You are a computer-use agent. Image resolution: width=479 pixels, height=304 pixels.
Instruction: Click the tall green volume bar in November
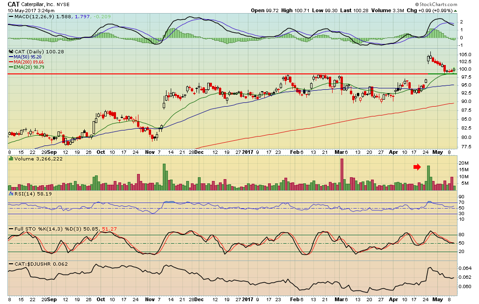coord(164,177)
